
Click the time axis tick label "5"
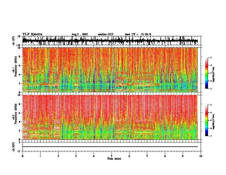(x=112, y=156)
